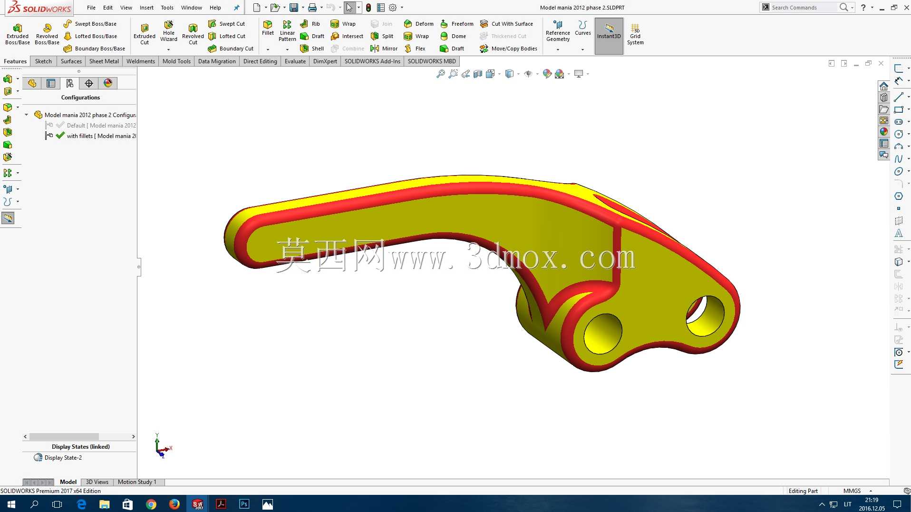The height and width of the screenshot is (512, 911).
Task: Expand the Linear Pattern dropdown arrow
Action: click(x=287, y=49)
